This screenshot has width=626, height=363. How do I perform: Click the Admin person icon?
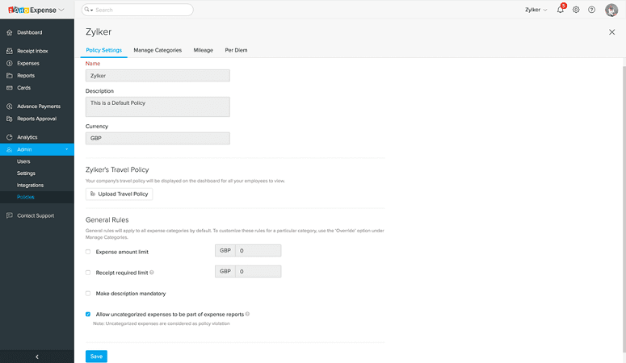click(10, 149)
